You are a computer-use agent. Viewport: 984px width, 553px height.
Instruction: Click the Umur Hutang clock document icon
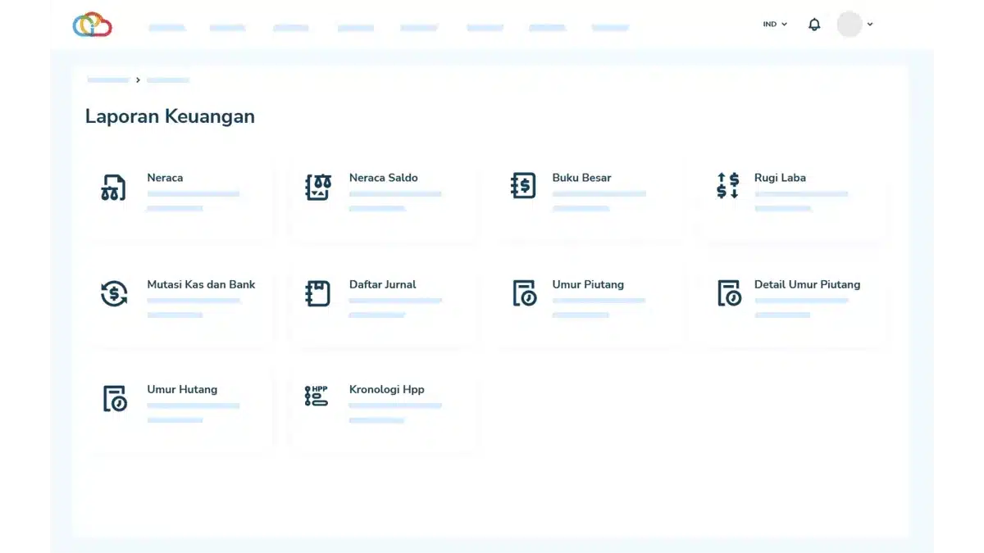[x=115, y=398]
